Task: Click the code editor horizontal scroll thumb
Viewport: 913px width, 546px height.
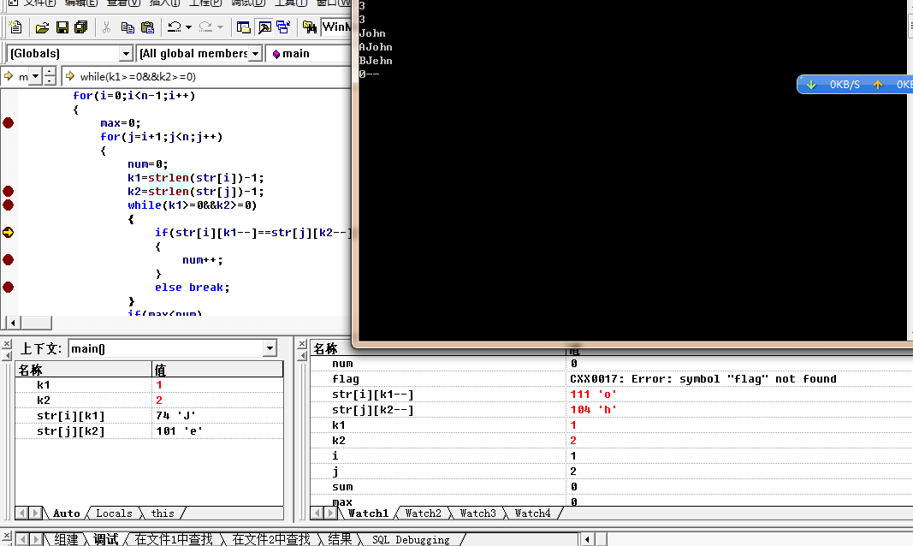Action: [x=36, y=323]
